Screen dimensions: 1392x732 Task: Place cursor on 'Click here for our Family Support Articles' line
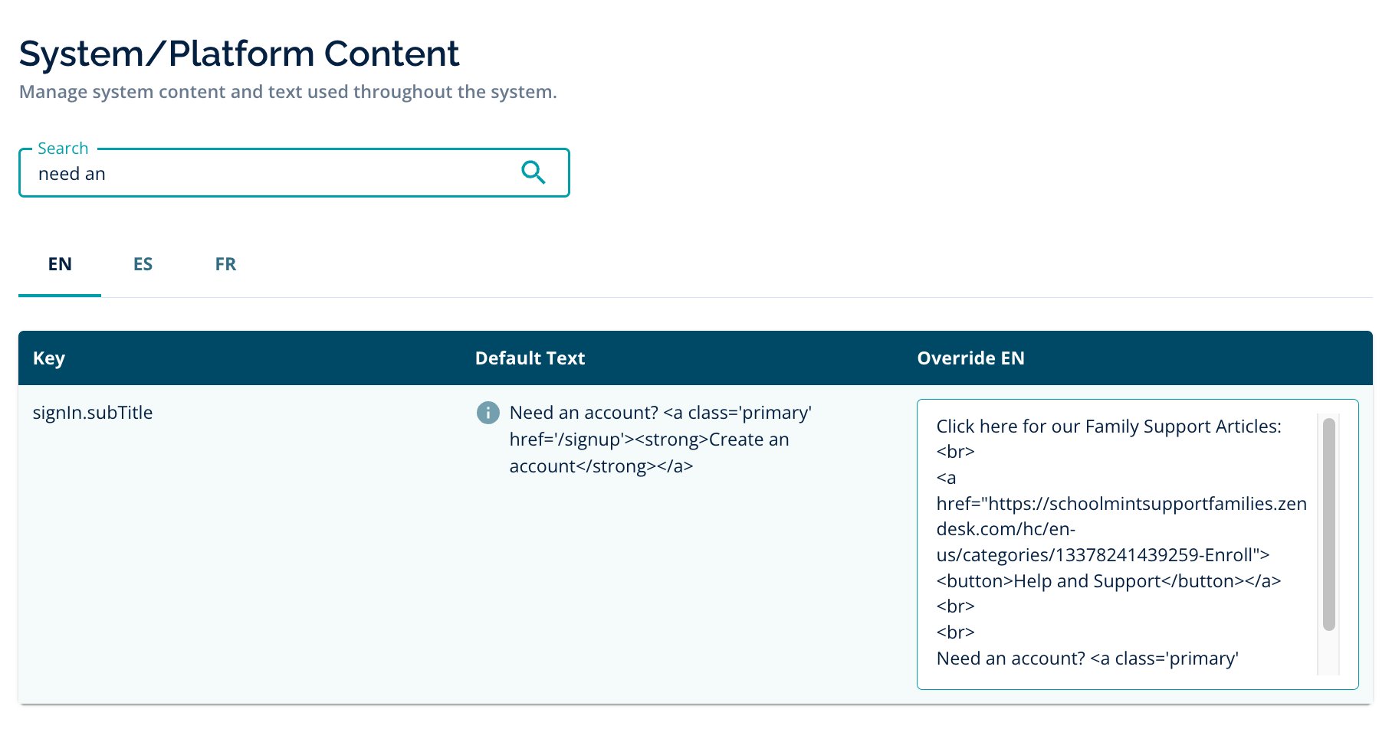click(1108, 426)
